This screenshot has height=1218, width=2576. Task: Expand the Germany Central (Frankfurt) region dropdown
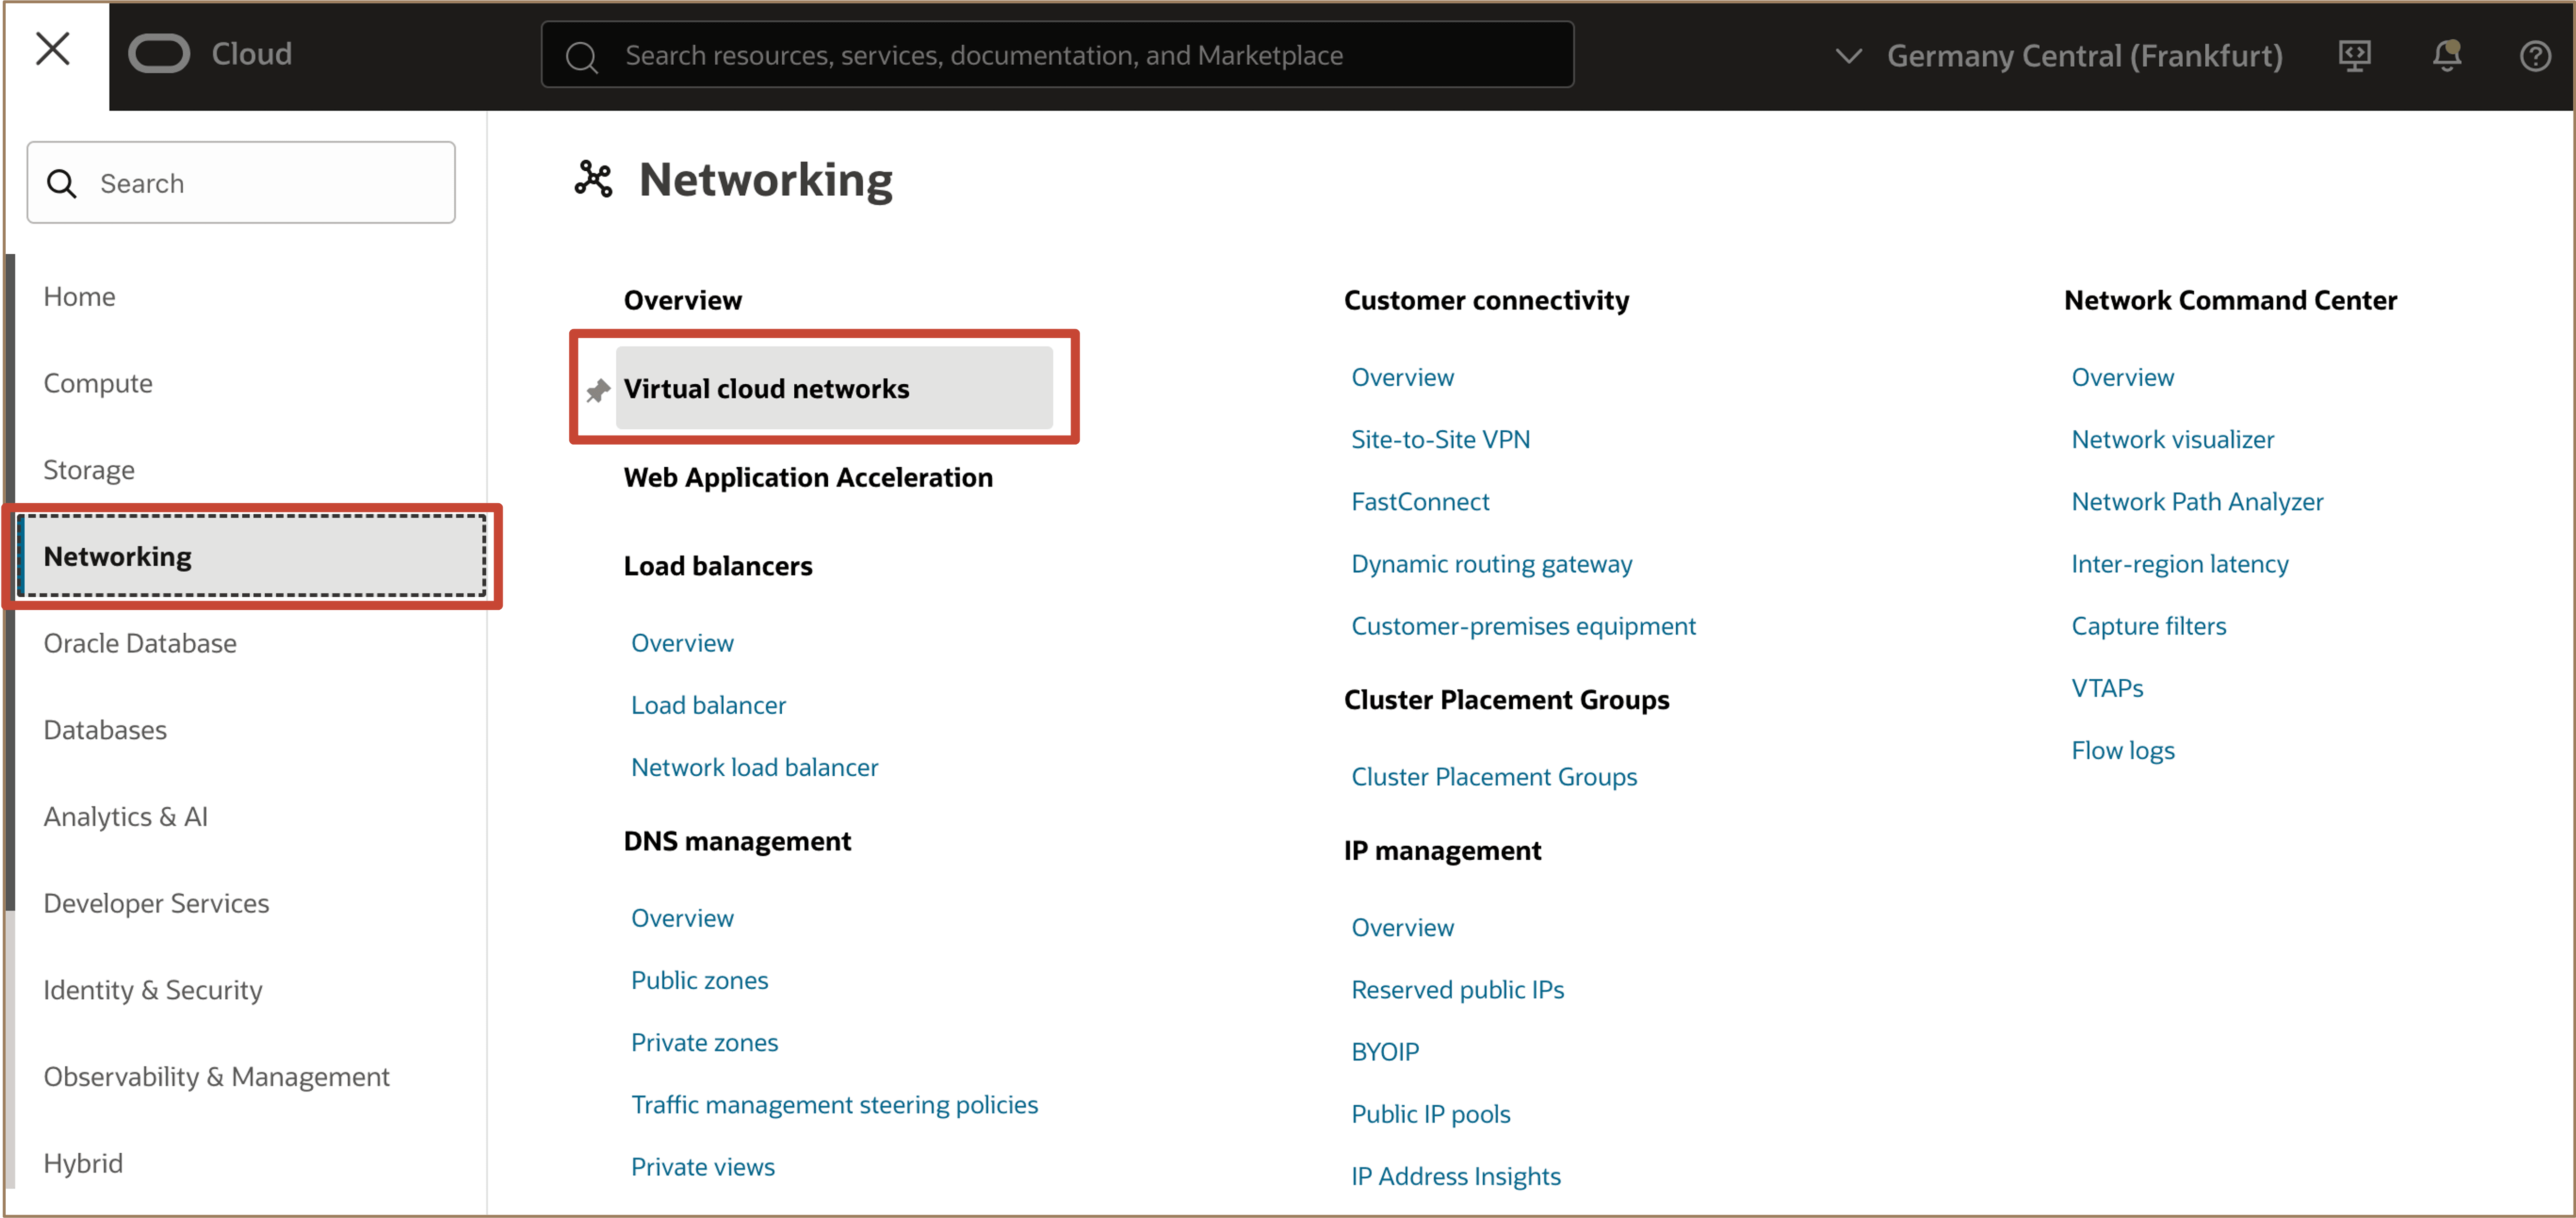tap(1848, 56)
